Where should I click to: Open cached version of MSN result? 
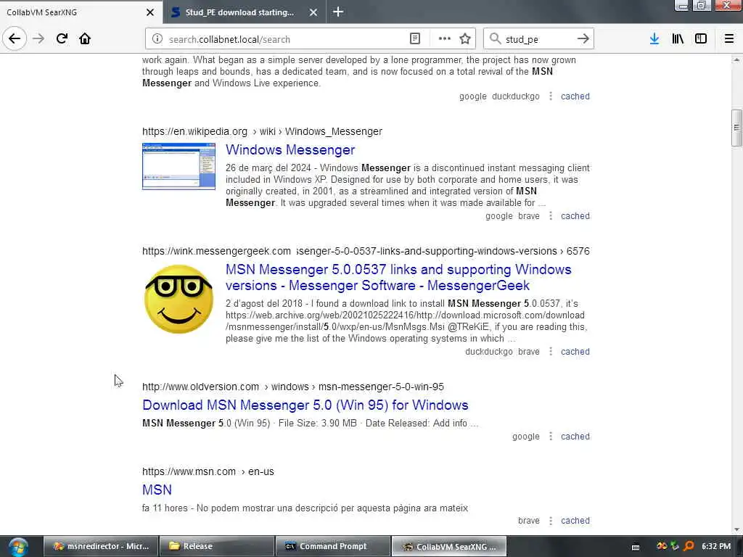click(575, 521)
